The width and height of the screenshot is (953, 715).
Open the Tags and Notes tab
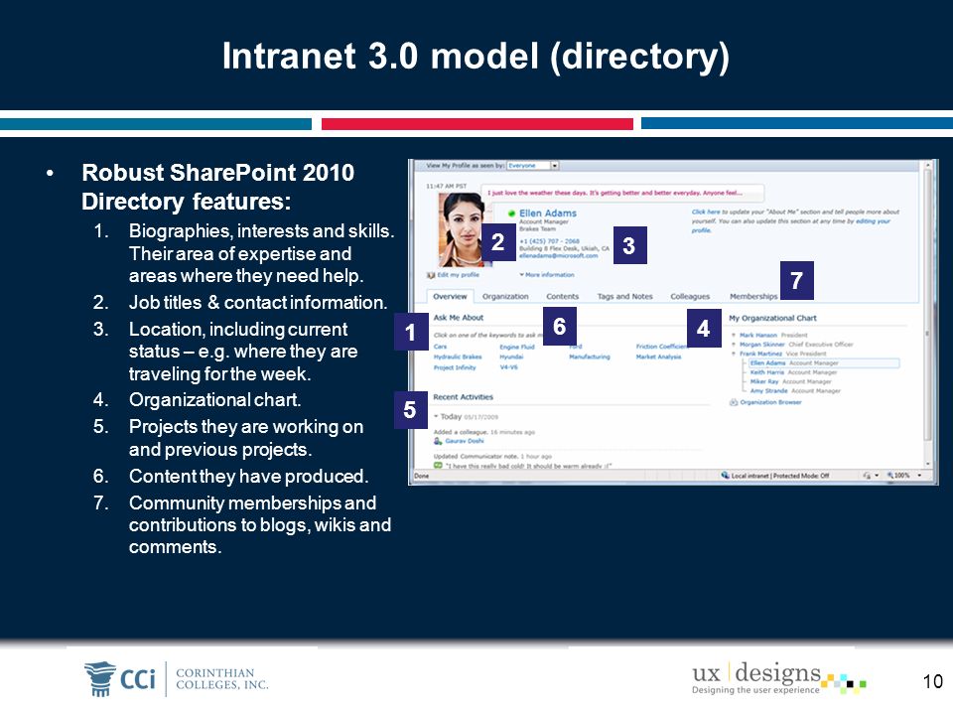[x=624, y=297]
